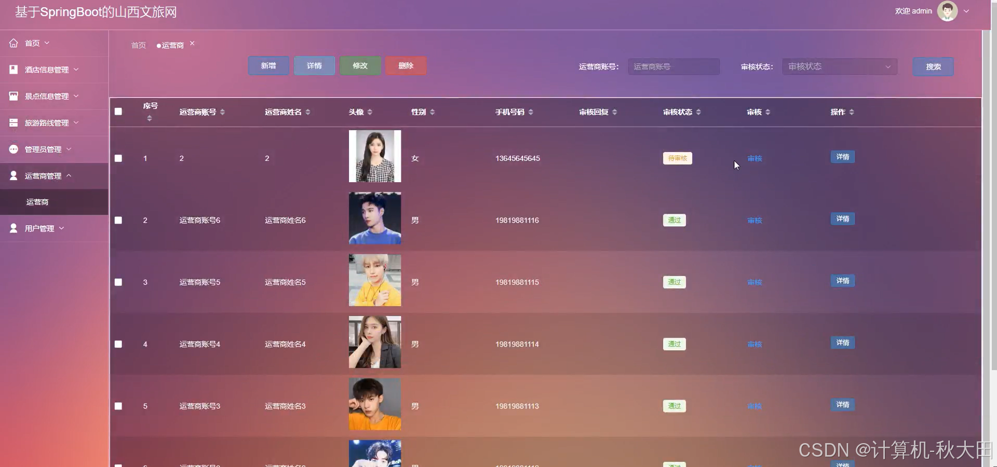Click the travel route management icon
This screenshot has height=467, width=997.
click(x=14, y=122)
